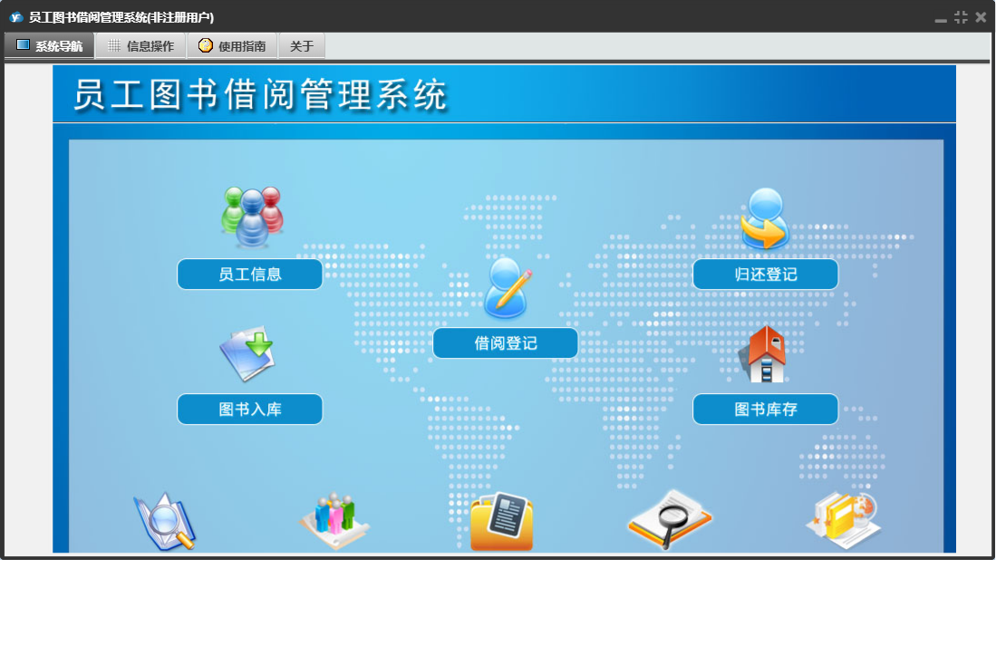Click the user-with-pencil borrow registration icon
Image resolution: width=996 pixels, height=655 pixels.
pyautogui.click(x=508, y=287)
